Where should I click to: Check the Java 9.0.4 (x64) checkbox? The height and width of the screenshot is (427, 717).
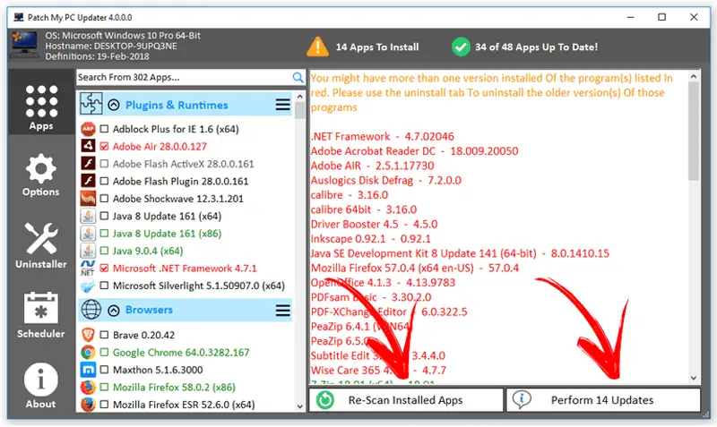(104, 251)
